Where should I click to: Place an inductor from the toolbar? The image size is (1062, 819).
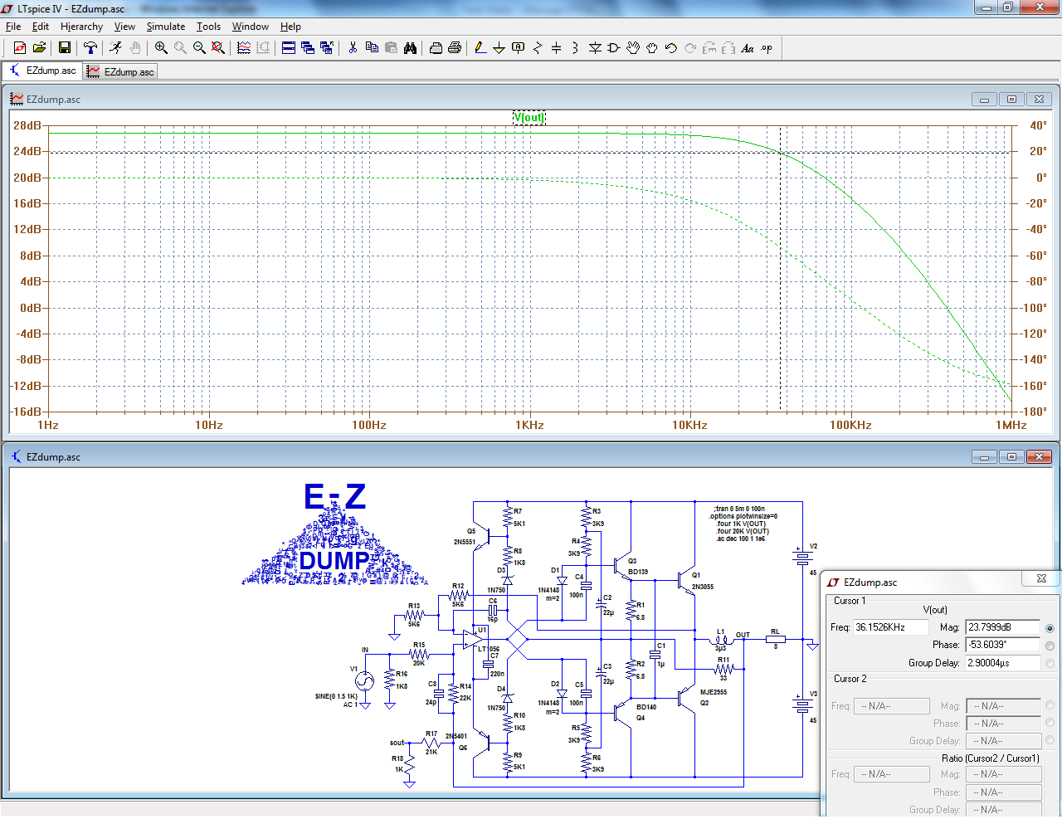coord(575,48)
